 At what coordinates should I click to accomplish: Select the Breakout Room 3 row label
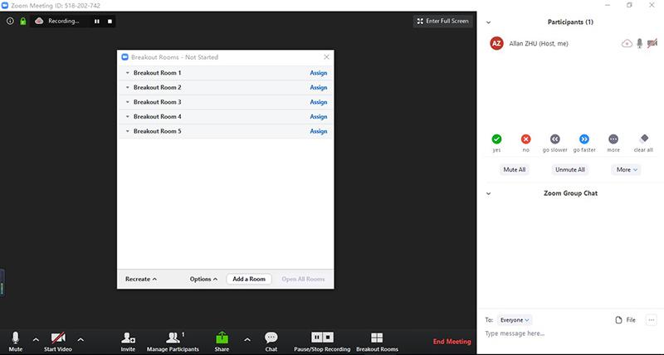pos(157,102)
